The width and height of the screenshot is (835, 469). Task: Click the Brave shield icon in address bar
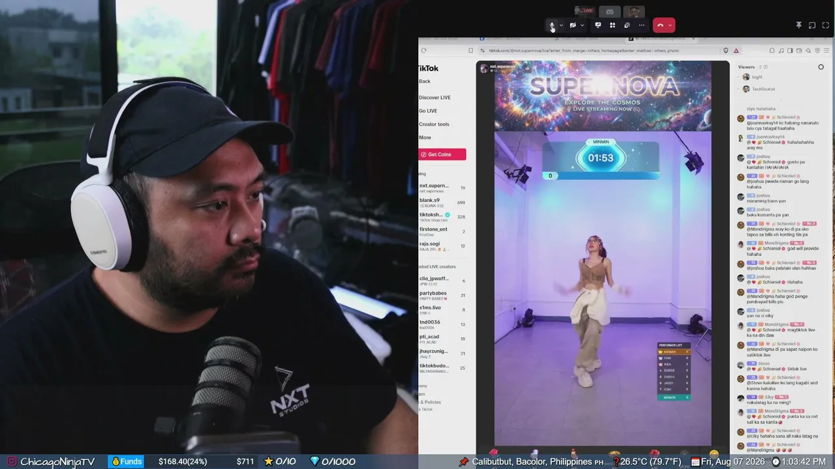coord(725,50)
